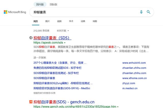This screenshot has height=108, width=163.
Task: Switch to 国内版 search mode
Action: [x=40, y=4]
